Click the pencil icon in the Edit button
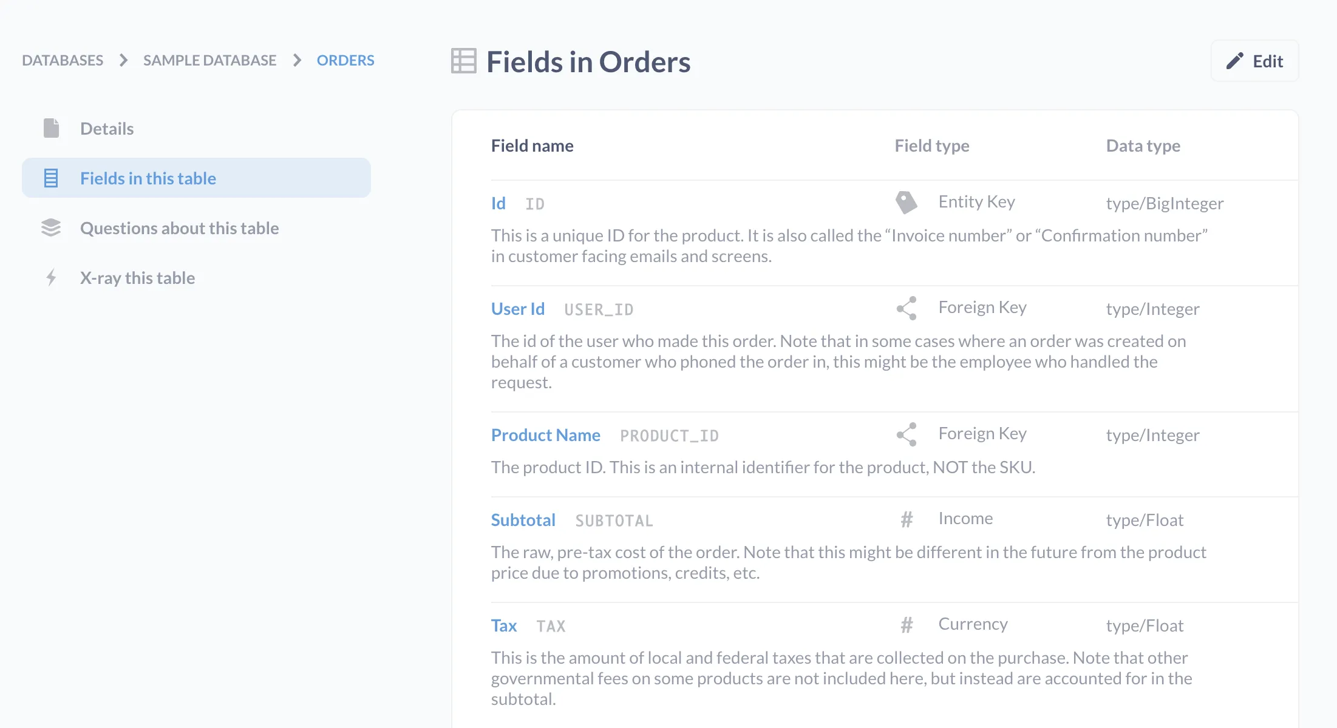The height and width of the screenshot is (728, 1337). click(x=1235, y=61)
